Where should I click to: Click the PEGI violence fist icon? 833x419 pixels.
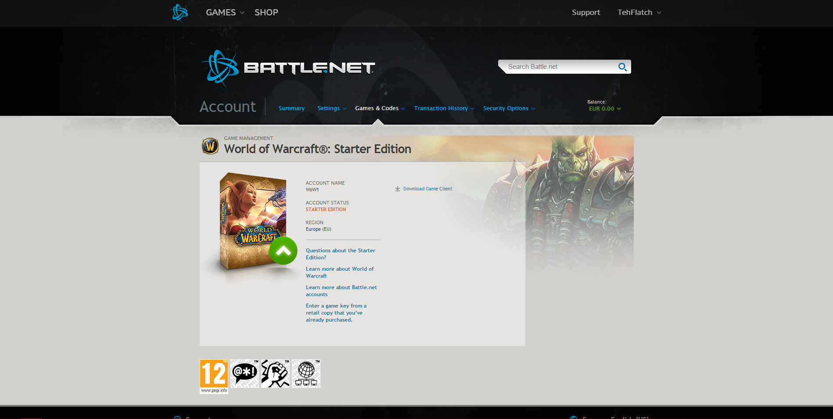click(x=275, y=373)
